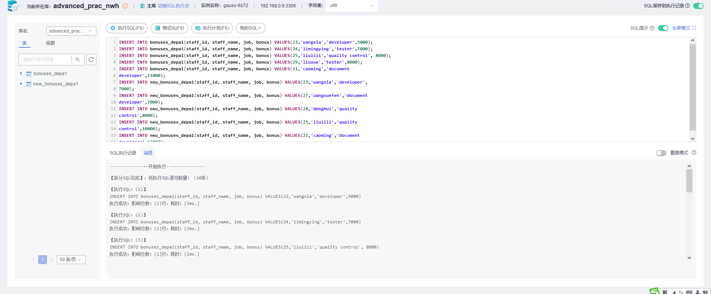Screen dimensions: 711x294
Task: Switch to the 表 tab
Action: click(x=24, y=43)
